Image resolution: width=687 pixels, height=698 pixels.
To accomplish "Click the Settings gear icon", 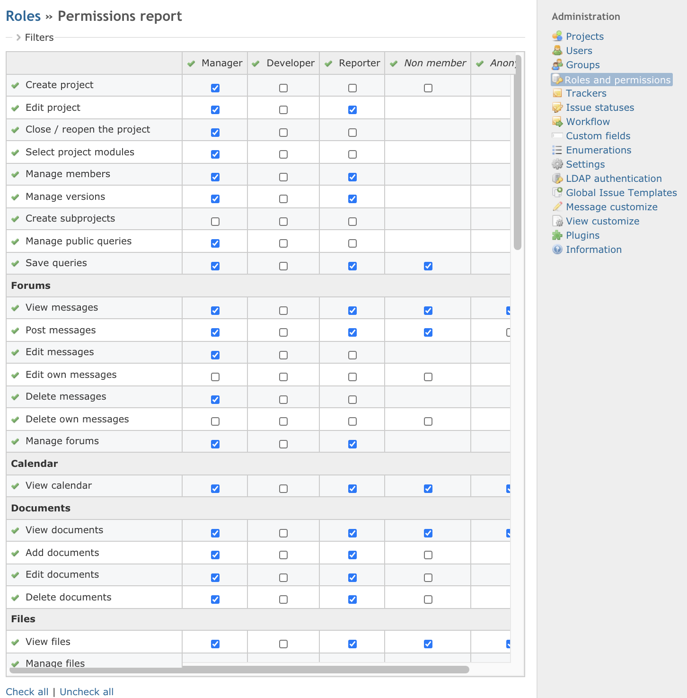I will click(x=557, y=164).
